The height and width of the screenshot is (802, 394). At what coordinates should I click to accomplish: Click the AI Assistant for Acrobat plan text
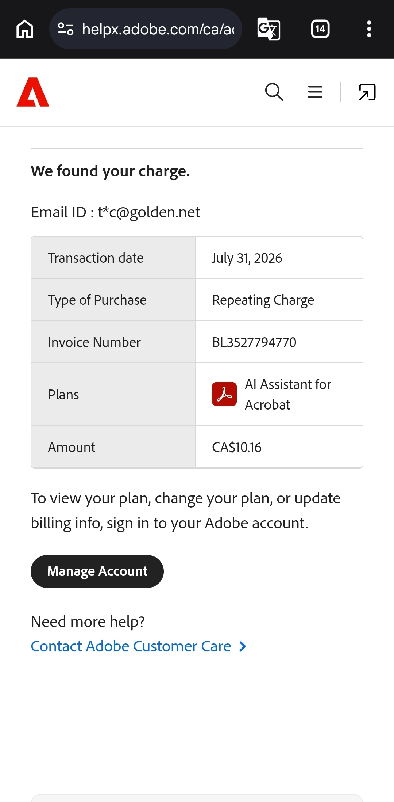tap(288, 395)
